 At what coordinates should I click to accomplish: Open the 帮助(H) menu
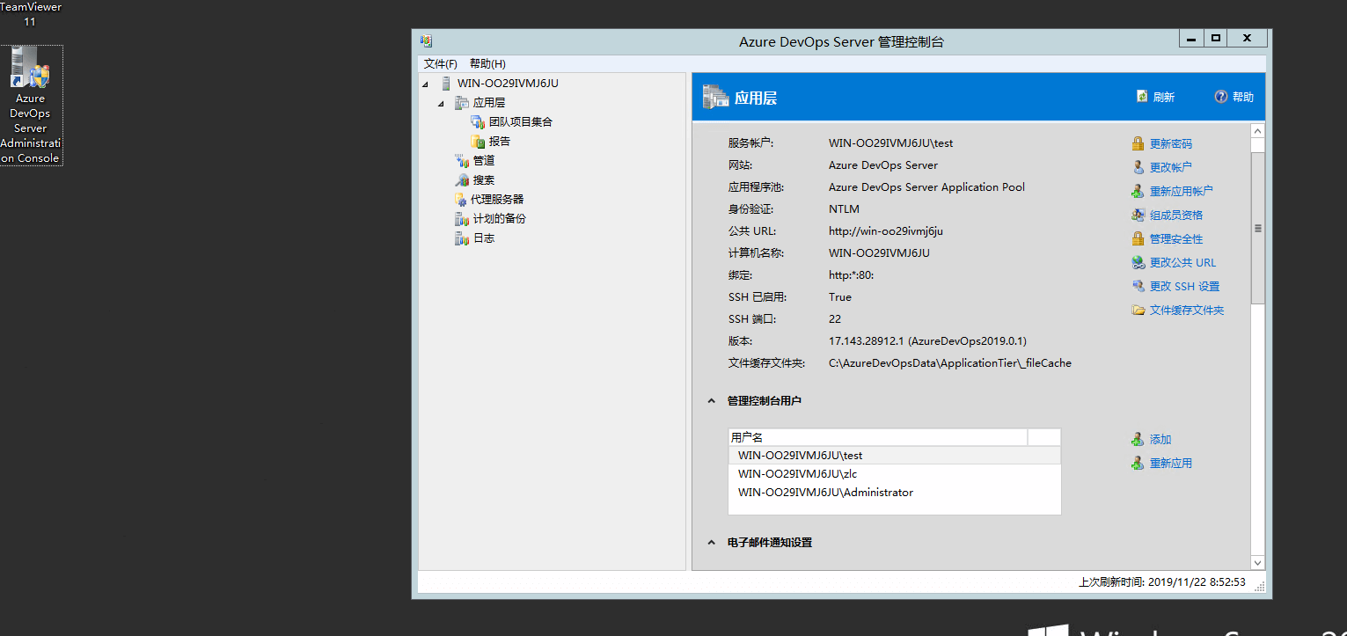[487, 63]
